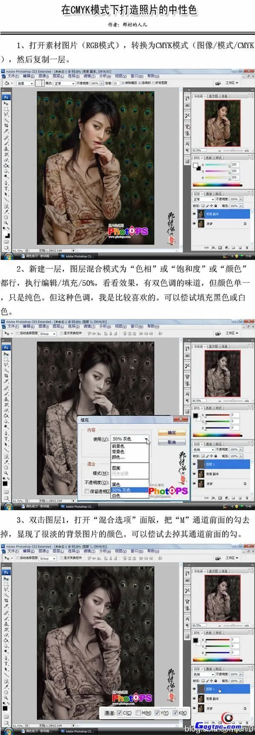Select the Move tool in first screenshot toolbox
Screen dimensions: 255x735
[6, 103]
